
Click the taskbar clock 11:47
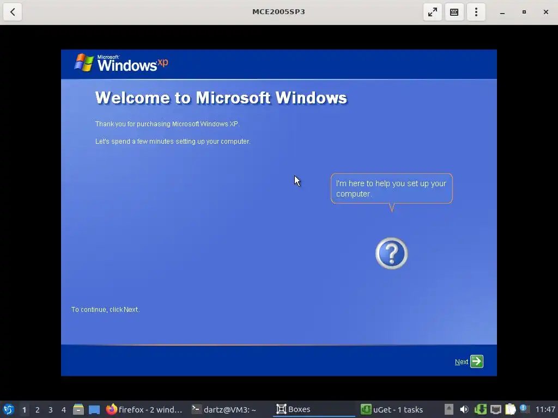[545, 410]
